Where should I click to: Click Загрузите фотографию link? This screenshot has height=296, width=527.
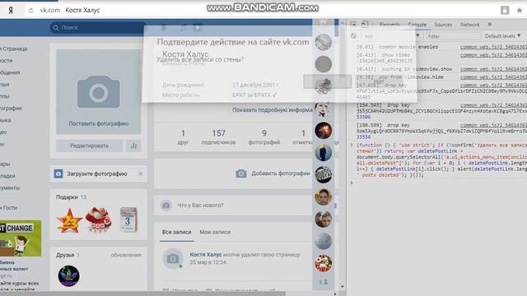97,173
